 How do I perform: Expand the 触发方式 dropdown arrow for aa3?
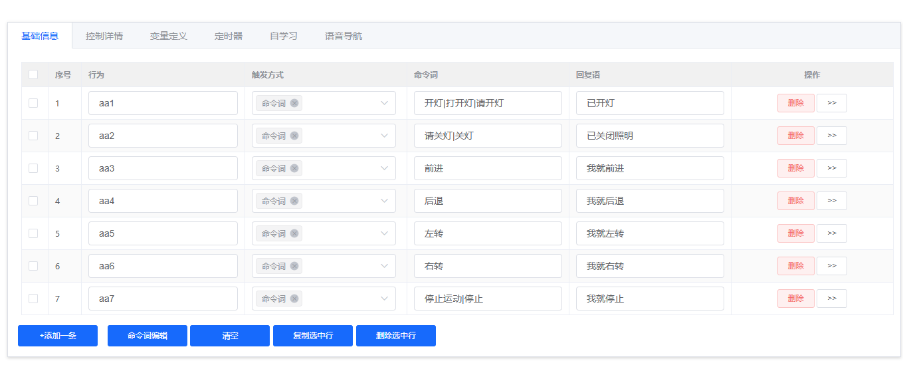tap(384, 168)
